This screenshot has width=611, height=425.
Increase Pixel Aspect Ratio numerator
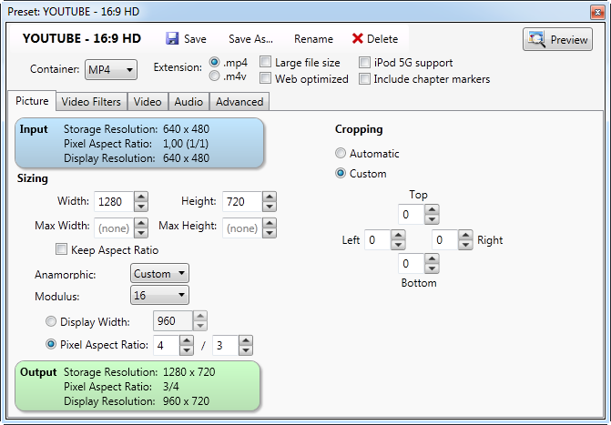point(187,340)
